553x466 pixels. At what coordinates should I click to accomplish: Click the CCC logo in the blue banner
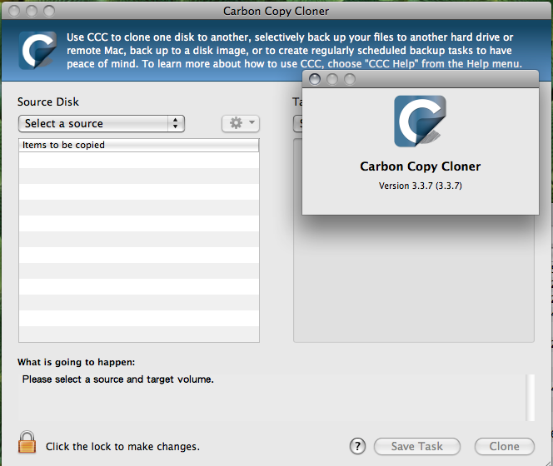[37, 50]
